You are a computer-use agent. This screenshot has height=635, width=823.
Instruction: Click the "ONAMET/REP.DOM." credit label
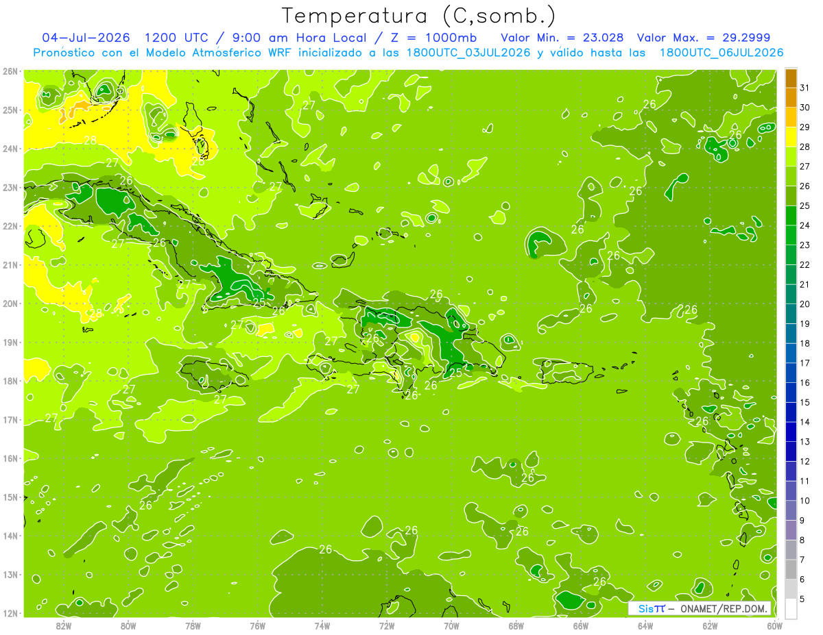(723, 608)
